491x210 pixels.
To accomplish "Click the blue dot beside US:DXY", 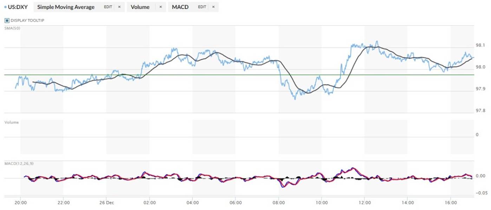I will (x=5, y=7).
